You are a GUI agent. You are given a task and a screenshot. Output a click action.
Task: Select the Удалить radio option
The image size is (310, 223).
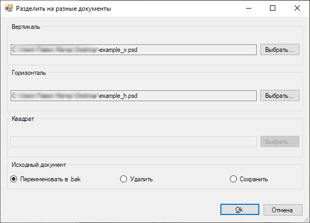[137, 179]
